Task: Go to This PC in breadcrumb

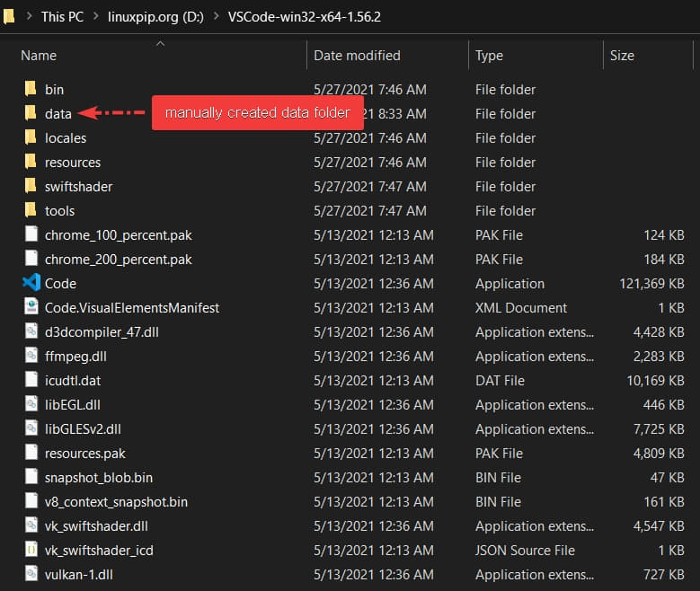Action: 63,17
